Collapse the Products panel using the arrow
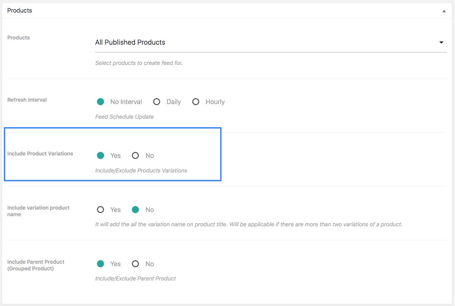This screenshot has height=306, width=455. click(x=444, y=11)
